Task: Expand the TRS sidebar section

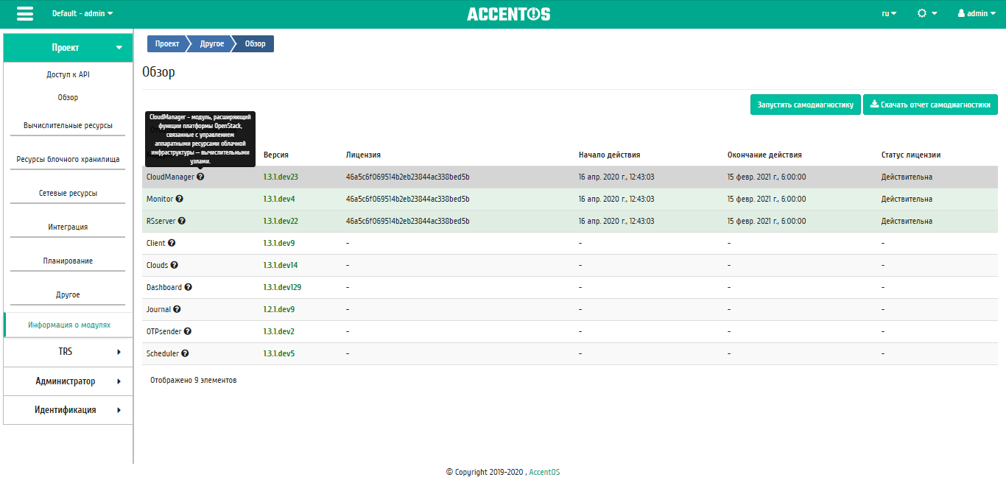Action: (68, 352)
